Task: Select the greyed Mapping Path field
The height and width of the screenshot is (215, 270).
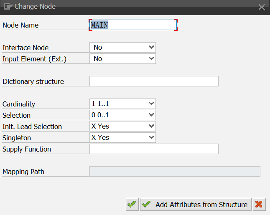Action: pos(175,172)
